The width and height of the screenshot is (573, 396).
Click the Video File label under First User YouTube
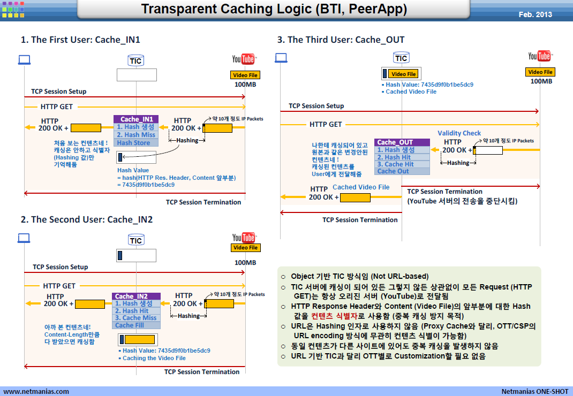(245, 75)
